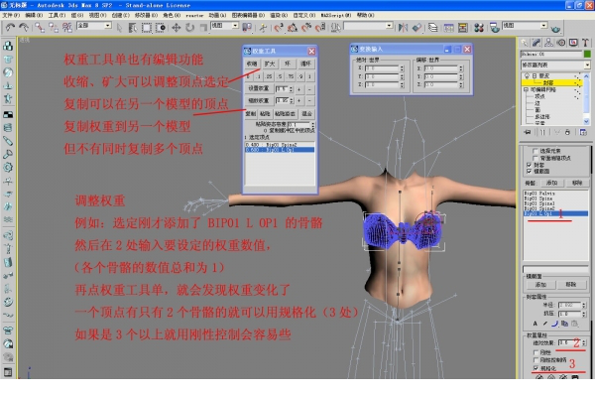
Task: Activate the Select and Rotate tool
Action: click(x=189, y=28)
